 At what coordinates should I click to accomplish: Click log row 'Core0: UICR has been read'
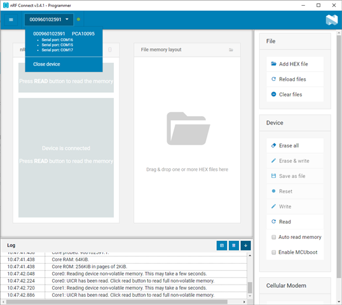point(124,281)
